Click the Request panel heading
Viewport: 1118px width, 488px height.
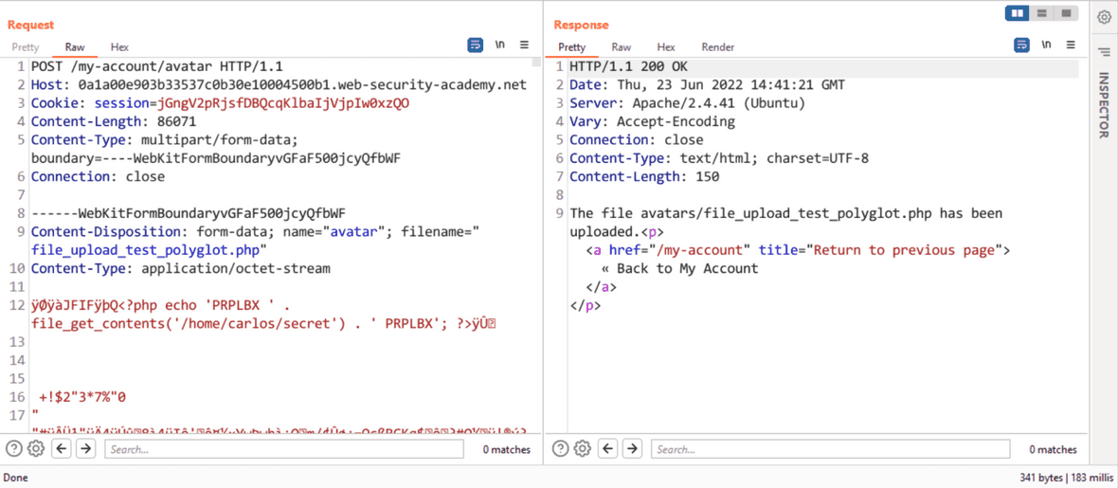click(30, 25)
